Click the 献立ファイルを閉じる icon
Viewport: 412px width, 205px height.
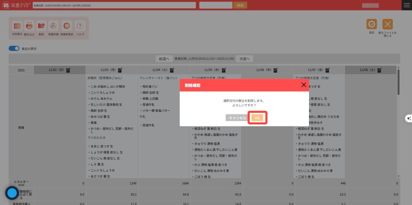coord(387,24)
